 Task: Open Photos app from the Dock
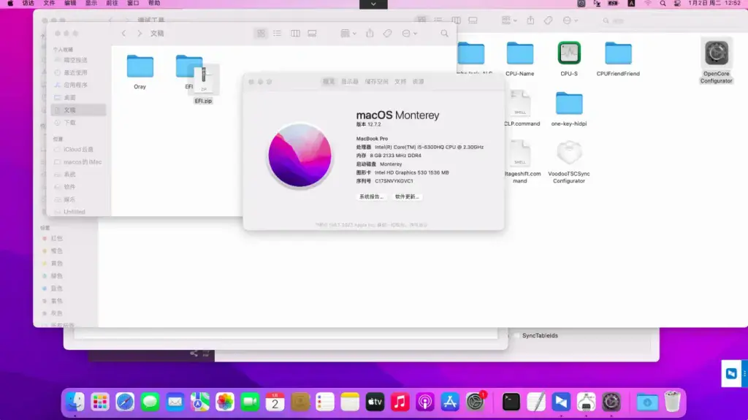point(225,402)
